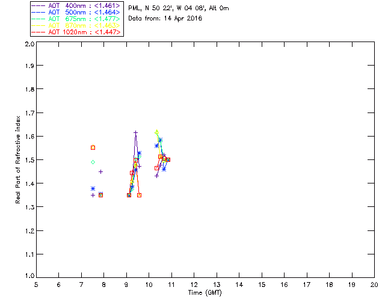Screen dimensions: 385x308
Task: Click the x-axis tick label 9
Action: (126, 285)
